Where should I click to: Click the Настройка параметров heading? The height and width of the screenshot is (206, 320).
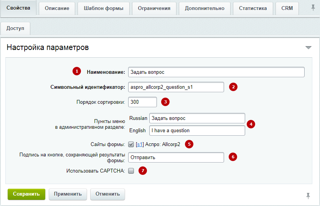tap(48, 47)
